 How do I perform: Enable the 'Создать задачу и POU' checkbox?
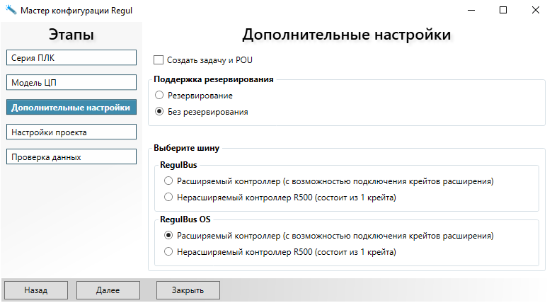(x=159, y=60)
